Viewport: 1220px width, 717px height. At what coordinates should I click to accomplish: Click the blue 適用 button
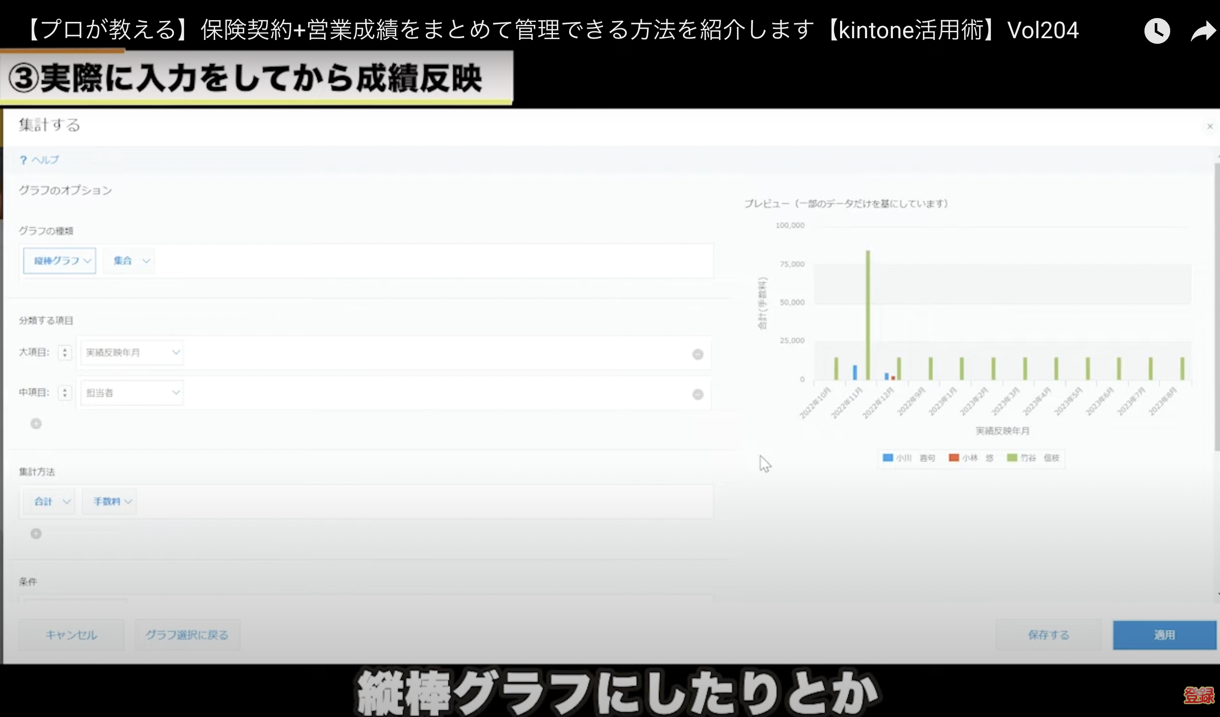point(1164,635)
